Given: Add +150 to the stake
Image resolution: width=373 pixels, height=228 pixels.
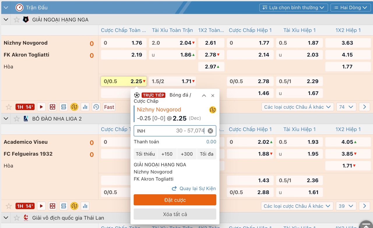Looking at the screenshot, I should [x=167, y=154].
